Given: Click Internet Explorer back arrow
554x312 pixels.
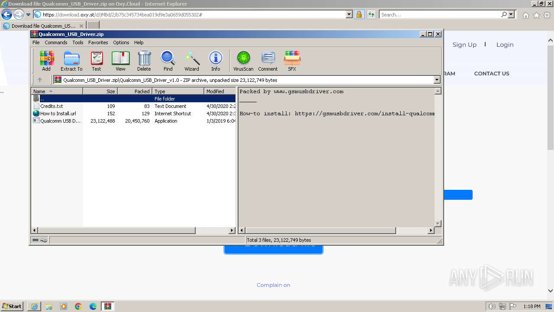Looking at the screenshot, I should pos(6,15).
